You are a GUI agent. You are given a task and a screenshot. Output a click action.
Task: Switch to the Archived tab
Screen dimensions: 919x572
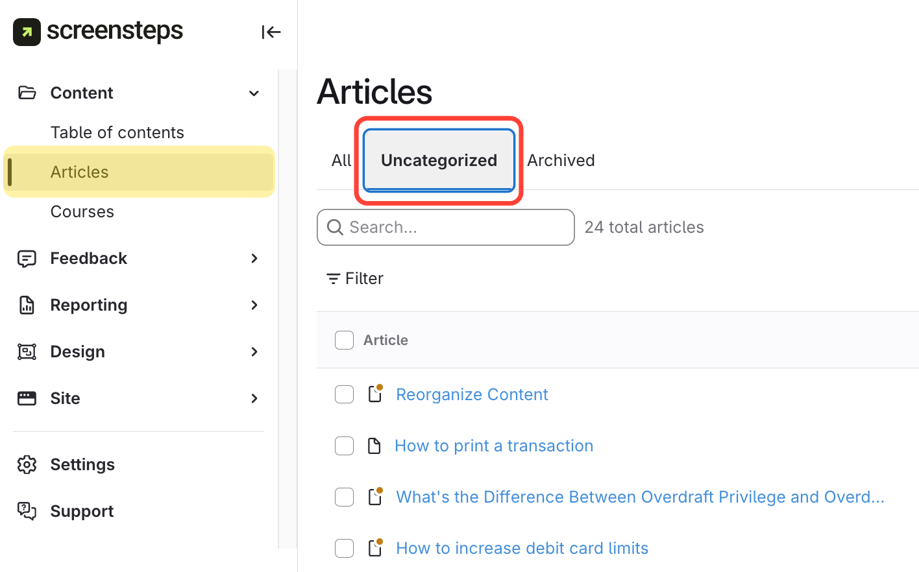coord(561,160)
